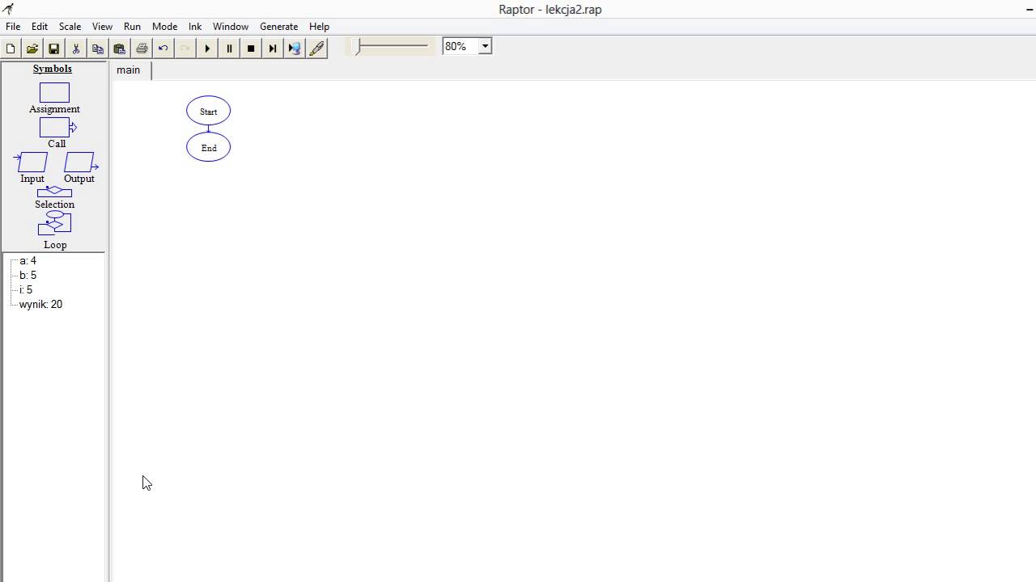
Task: Select the Input symbol
Action: pos(32,162)
